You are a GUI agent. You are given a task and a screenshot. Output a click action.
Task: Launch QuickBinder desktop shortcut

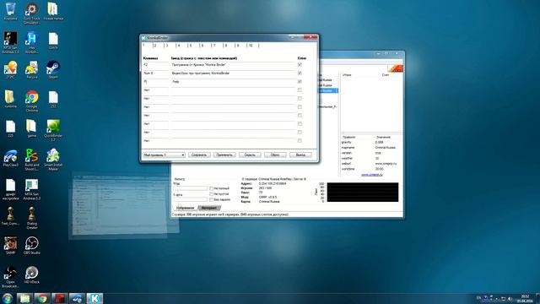pos(53,130)
